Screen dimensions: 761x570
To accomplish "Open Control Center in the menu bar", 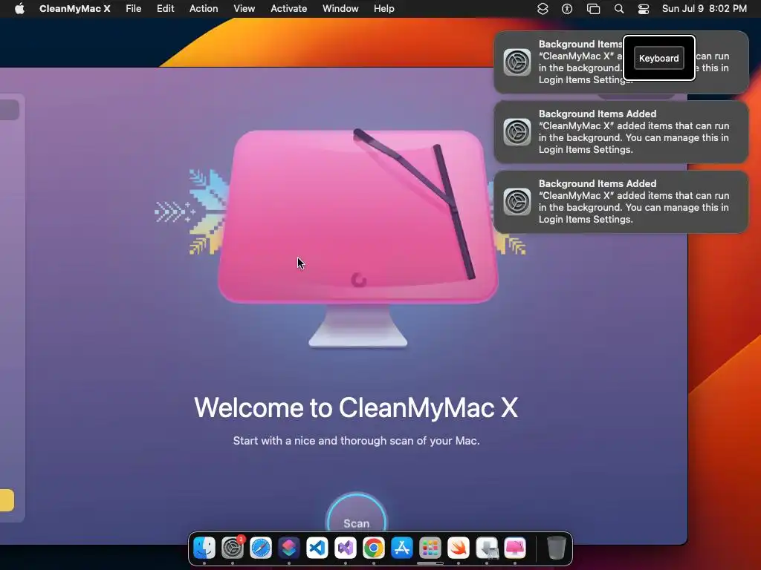I will 644,9.
